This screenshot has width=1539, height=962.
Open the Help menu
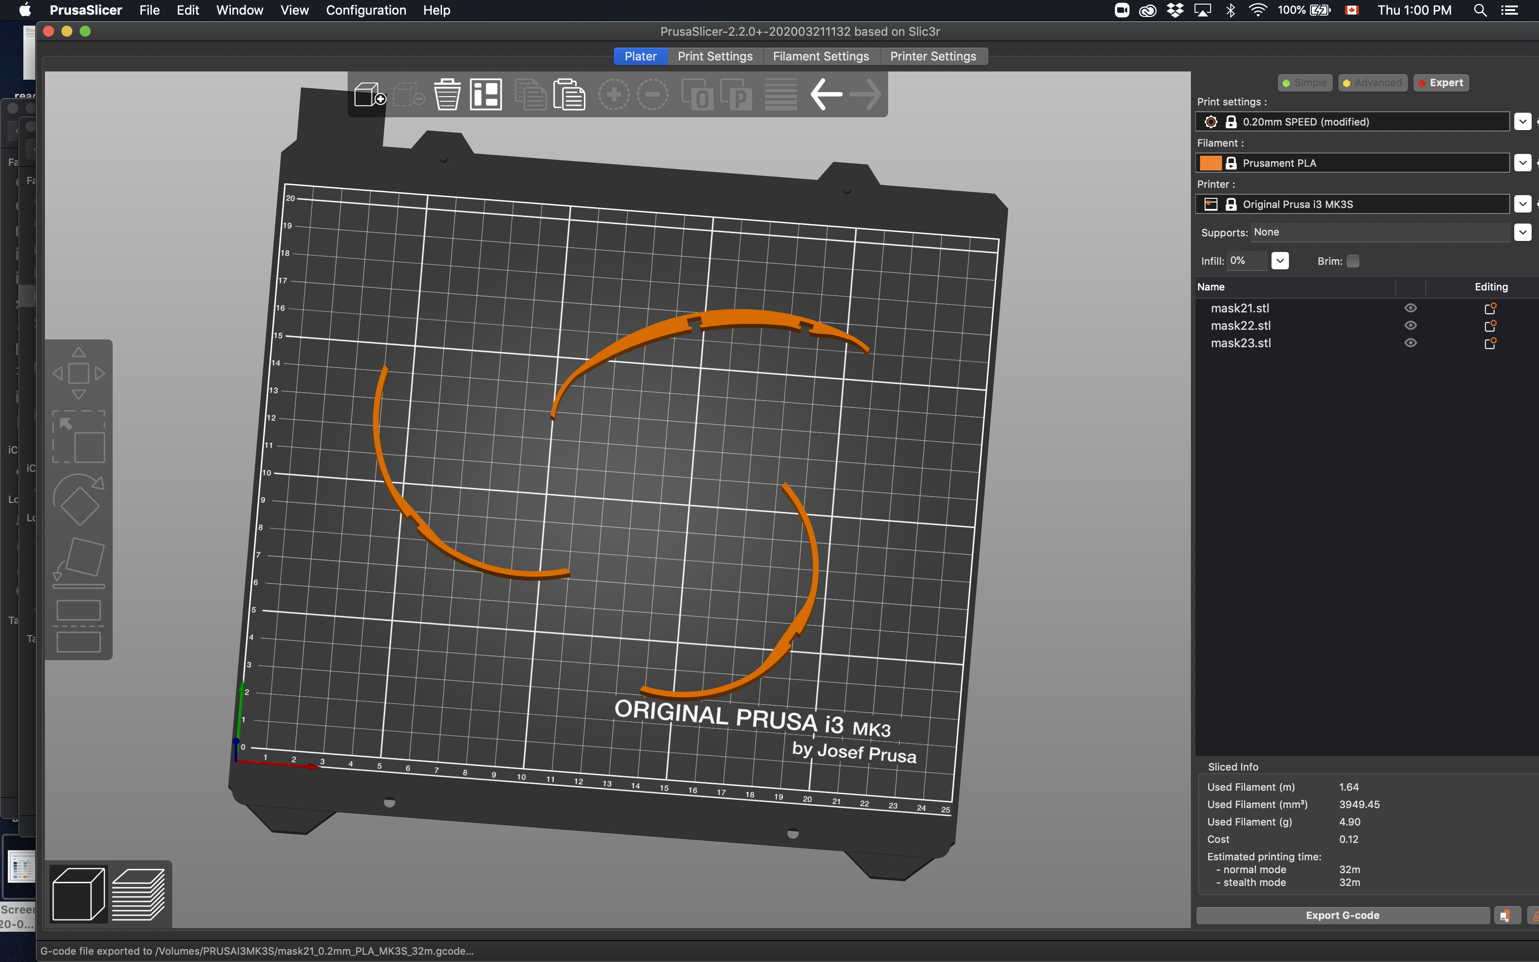(x=436, y=10)
